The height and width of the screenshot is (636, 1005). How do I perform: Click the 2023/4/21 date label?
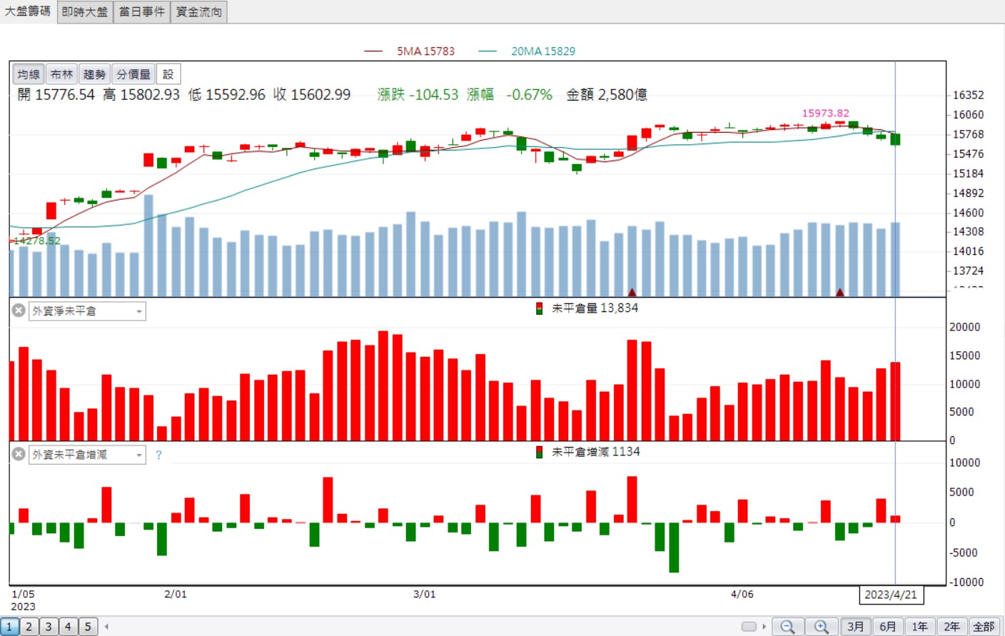pos(891,595)
